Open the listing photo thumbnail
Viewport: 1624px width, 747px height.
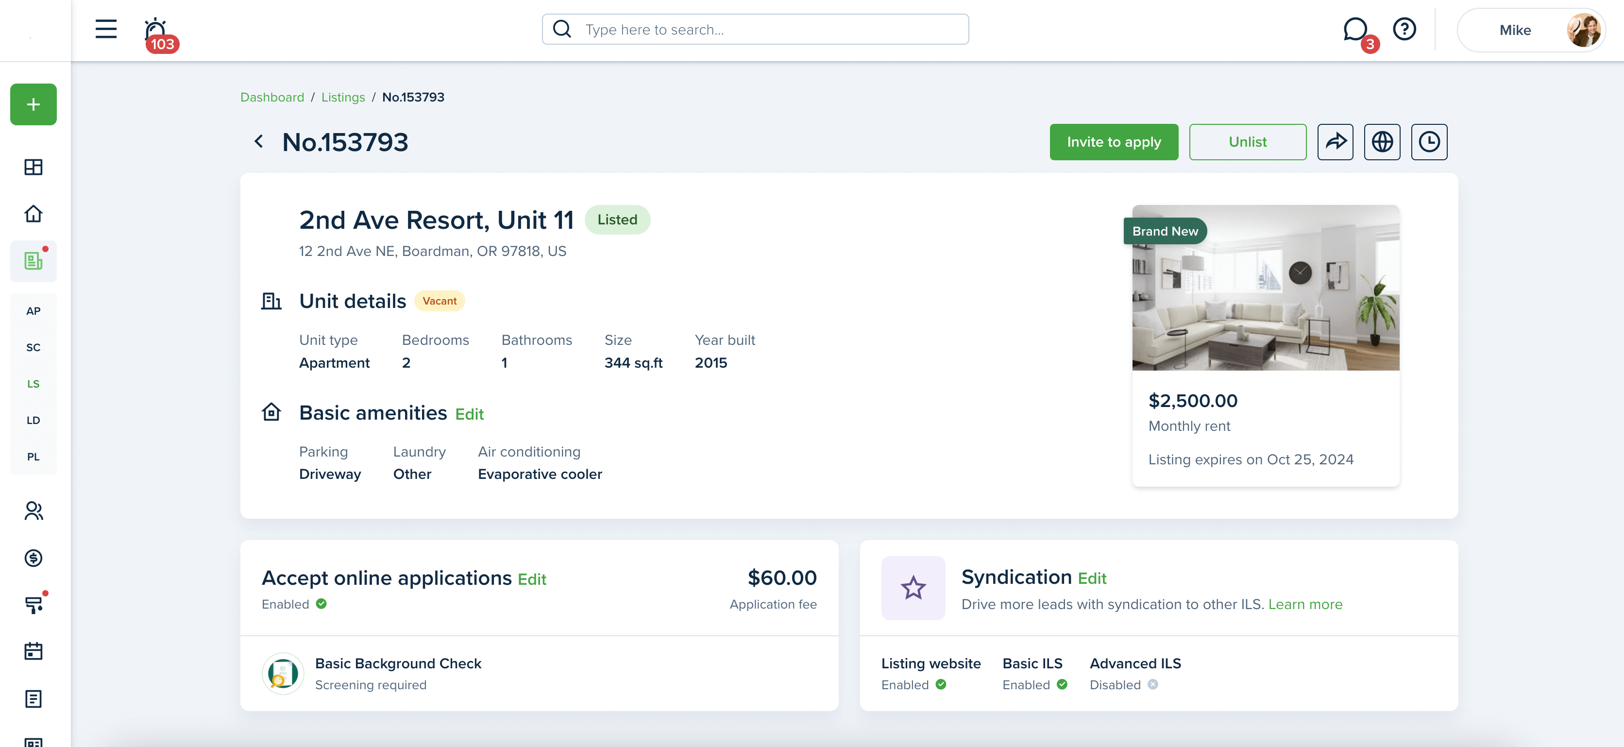tap(1265, 288)
